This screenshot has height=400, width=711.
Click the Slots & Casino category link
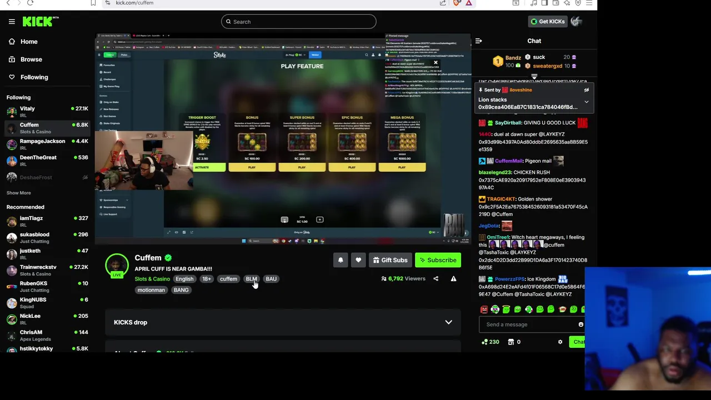pyautogui.click(x=152, y=279)
